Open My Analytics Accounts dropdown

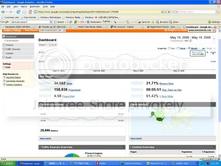click(214, 30)
